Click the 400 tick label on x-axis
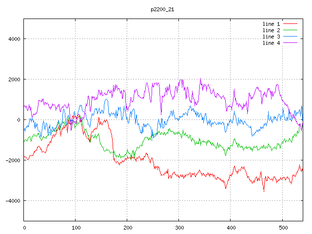Viewport: 312px width, 234px height. pyautogui.click(x=231, y=227)
